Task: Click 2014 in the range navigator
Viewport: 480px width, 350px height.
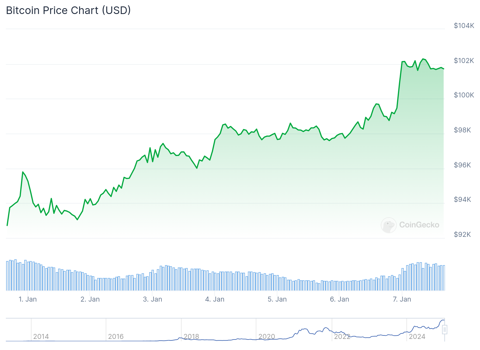Action: (x=41, y=337)
